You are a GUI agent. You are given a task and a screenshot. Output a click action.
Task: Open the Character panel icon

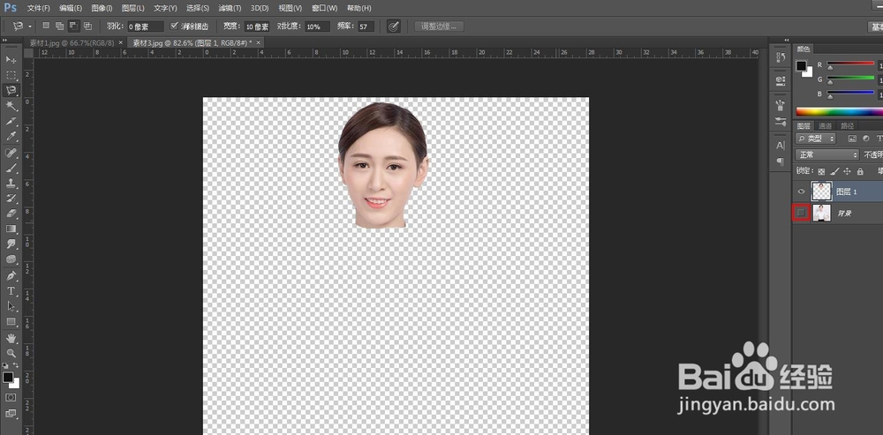(781, 146)
